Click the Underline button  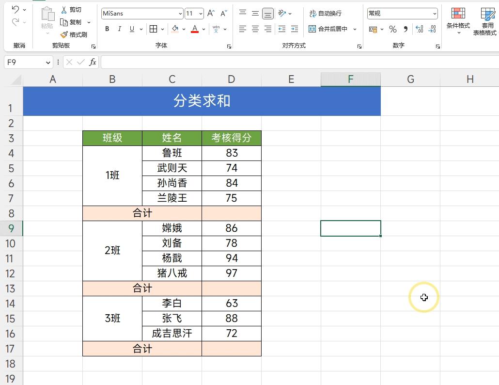pyautogui.click(x=131, y=29)
